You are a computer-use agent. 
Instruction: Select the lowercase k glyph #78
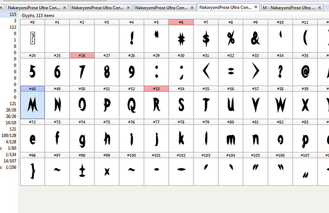click(181, 138)
